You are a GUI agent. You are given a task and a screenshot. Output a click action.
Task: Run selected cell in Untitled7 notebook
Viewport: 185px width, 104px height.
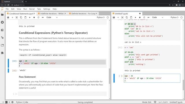(136, 17)
